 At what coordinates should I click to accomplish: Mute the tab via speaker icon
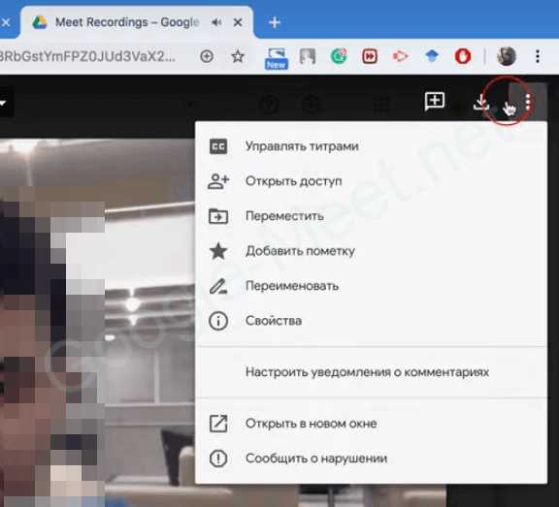coord(216,23)
